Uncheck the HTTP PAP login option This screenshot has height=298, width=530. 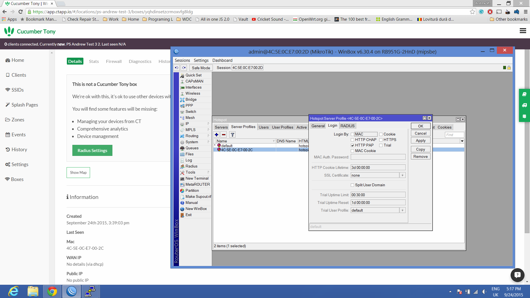point(352,145)
